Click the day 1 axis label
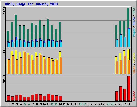The width and height of the screenshot is (137, 107). click(x=9, y=104)
